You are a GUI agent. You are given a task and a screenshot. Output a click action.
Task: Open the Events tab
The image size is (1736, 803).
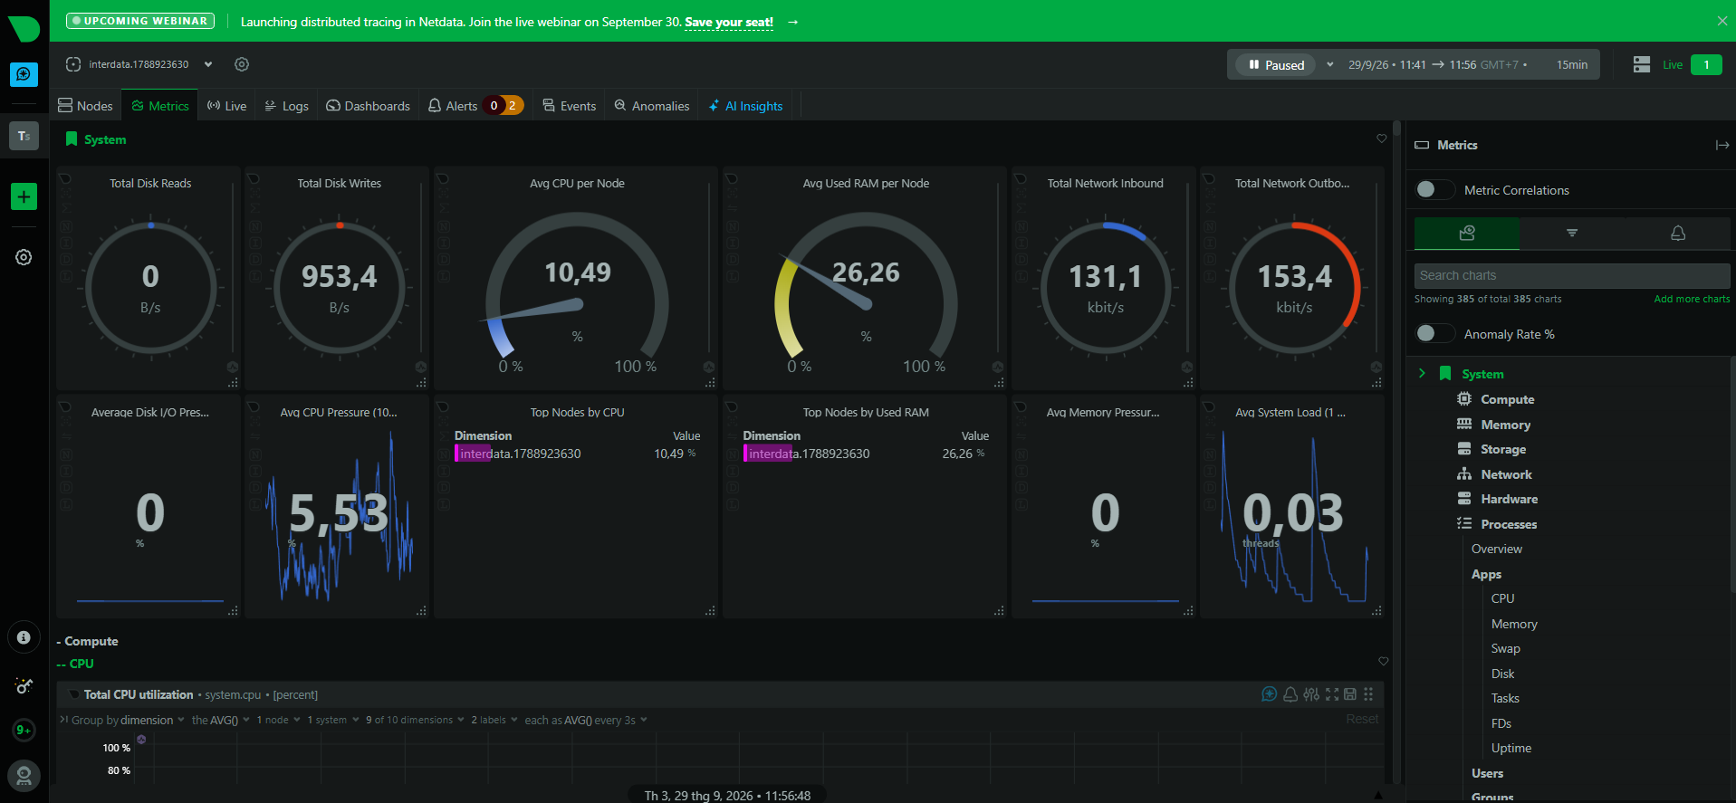pyautogui.click(x=569, y=106)
